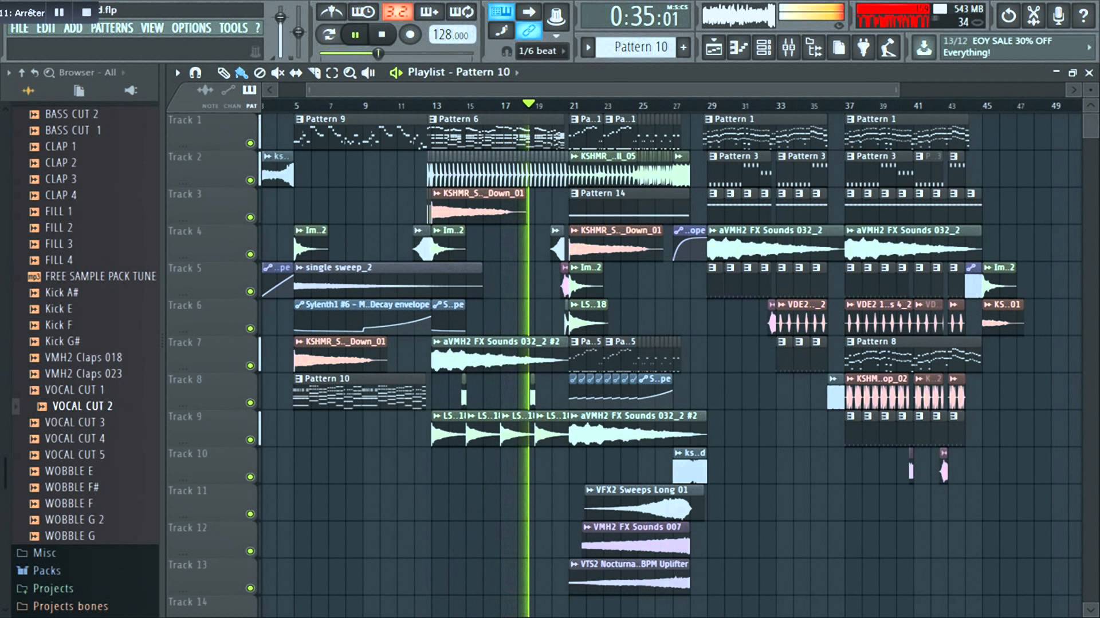Open the audio editor scissors icon
Viewport: 1100px width, 618px height.
1033,16
